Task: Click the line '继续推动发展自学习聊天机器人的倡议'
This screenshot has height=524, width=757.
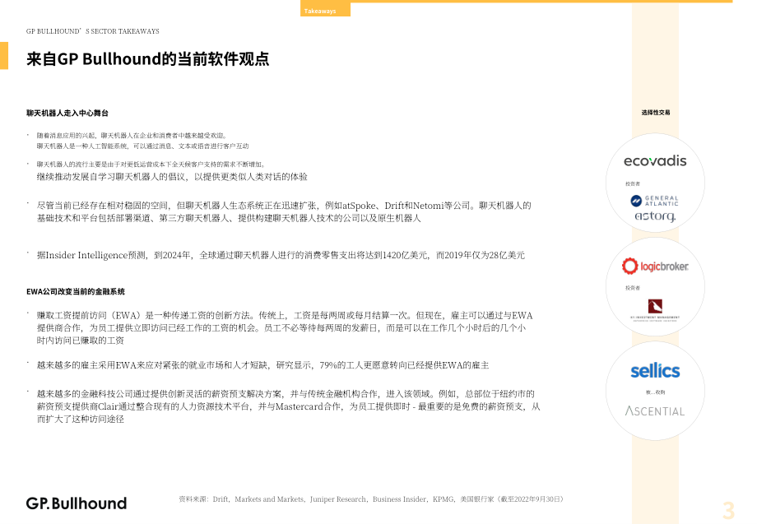Action: tap(172, 177)
